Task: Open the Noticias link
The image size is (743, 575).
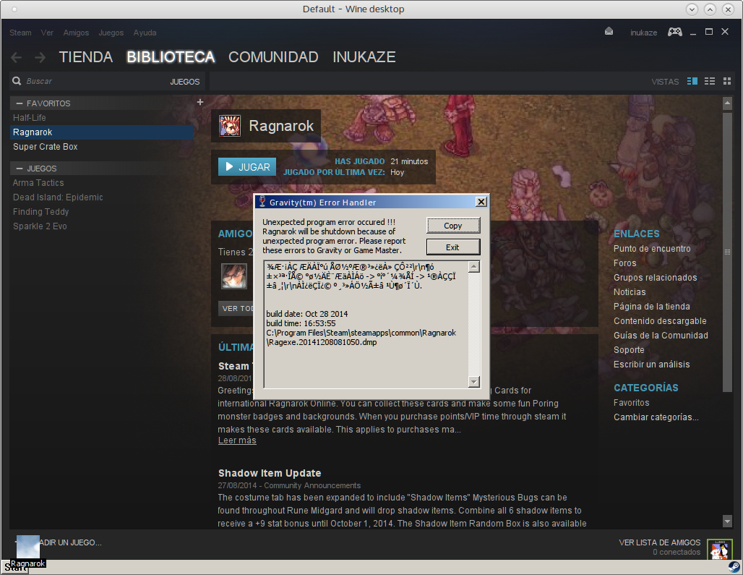Action: click(x=630, y=292)
